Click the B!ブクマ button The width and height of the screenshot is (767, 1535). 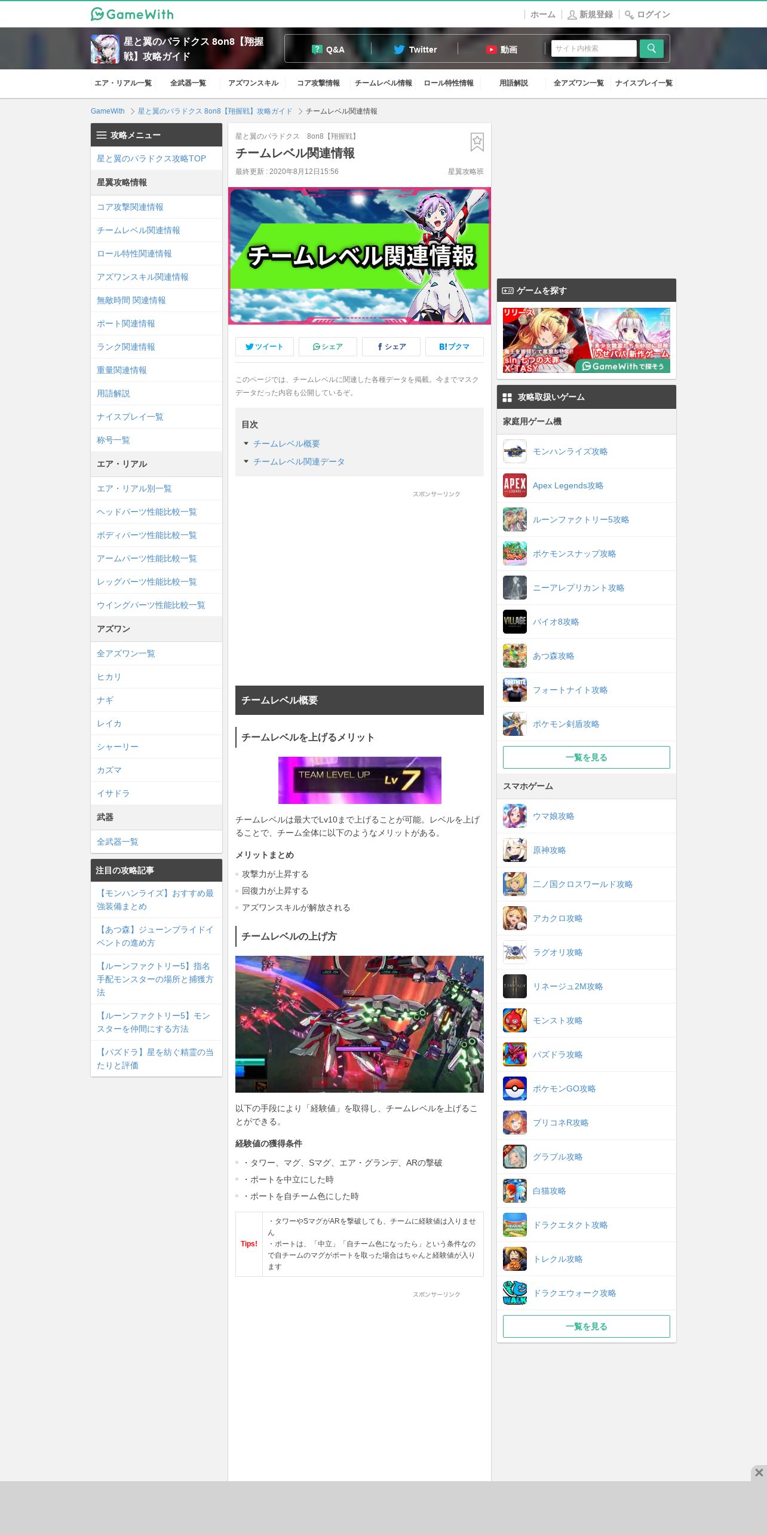(x=455, y=347)
